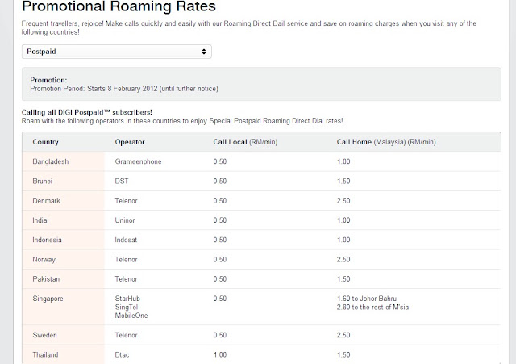Click the Promotional Roaming Rates heading
Image resolution: width=516 pixels, height=364 pixels.
click(119, 6)
